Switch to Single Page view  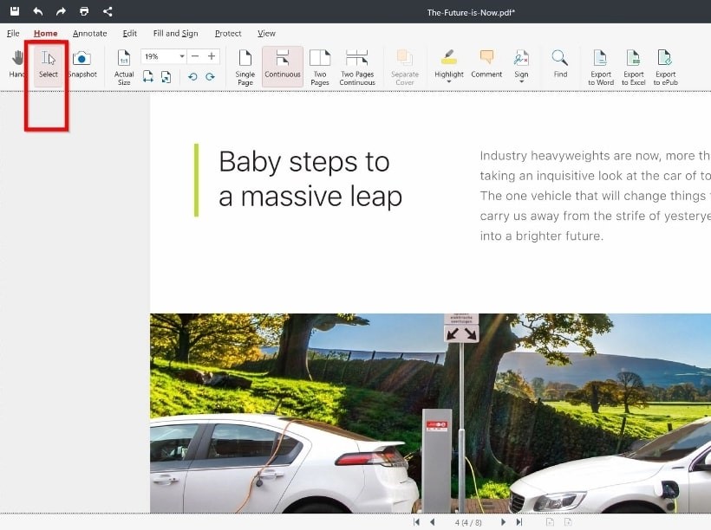click(x=245, y=67)
